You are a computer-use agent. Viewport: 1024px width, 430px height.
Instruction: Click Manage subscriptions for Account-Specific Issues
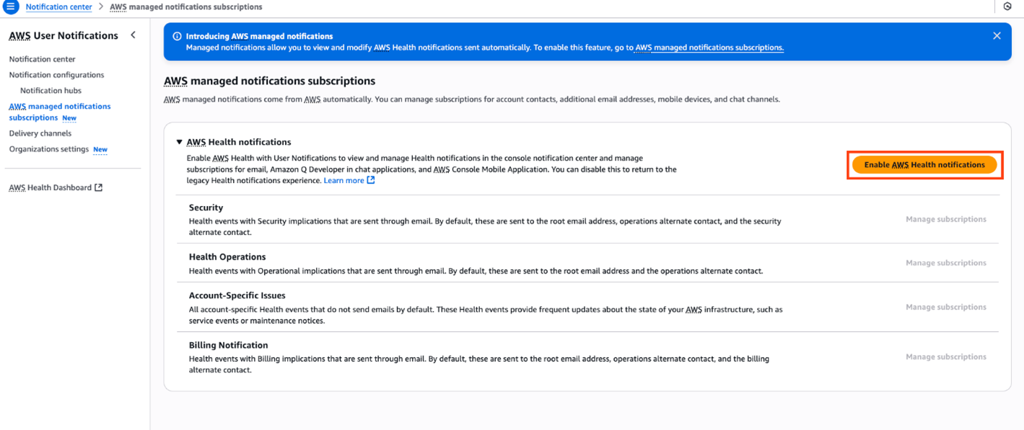pos(945,307)
